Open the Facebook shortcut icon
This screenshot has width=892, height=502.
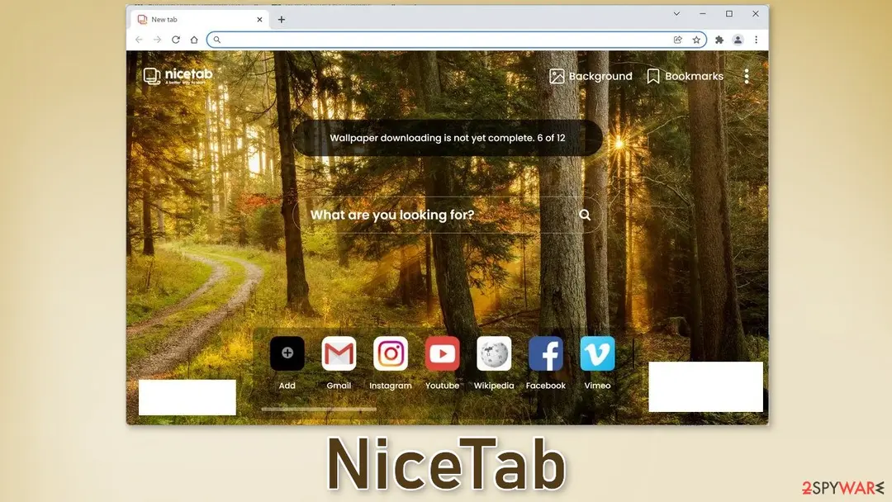(546, 353)
